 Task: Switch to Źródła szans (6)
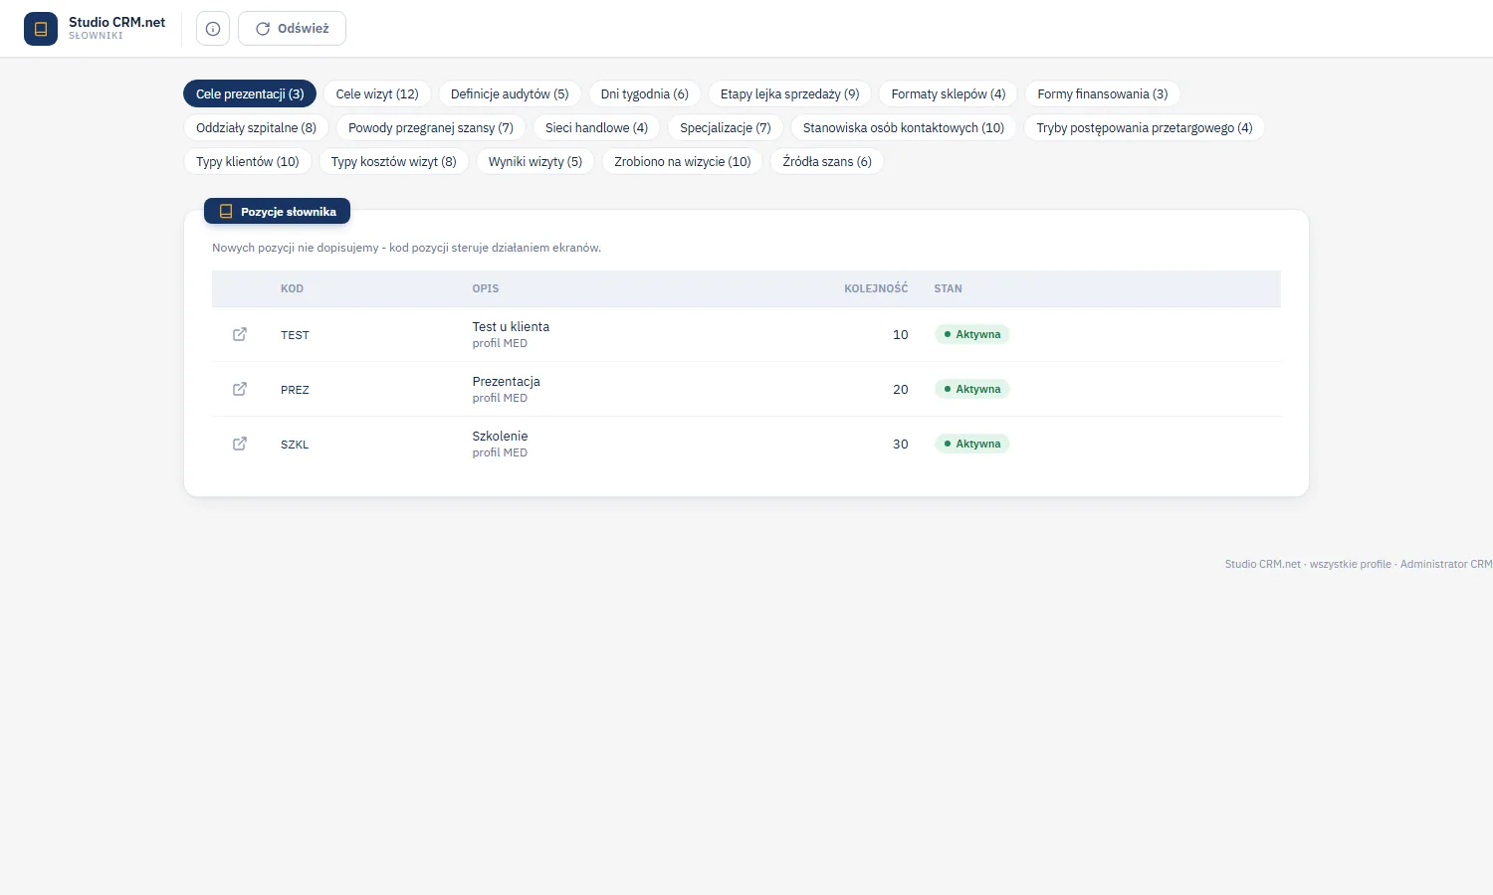[827, 161]
